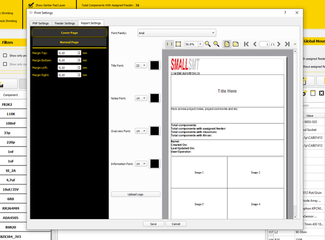
Task: Click the help question mark in Print Settings
Action: [285, 12]
